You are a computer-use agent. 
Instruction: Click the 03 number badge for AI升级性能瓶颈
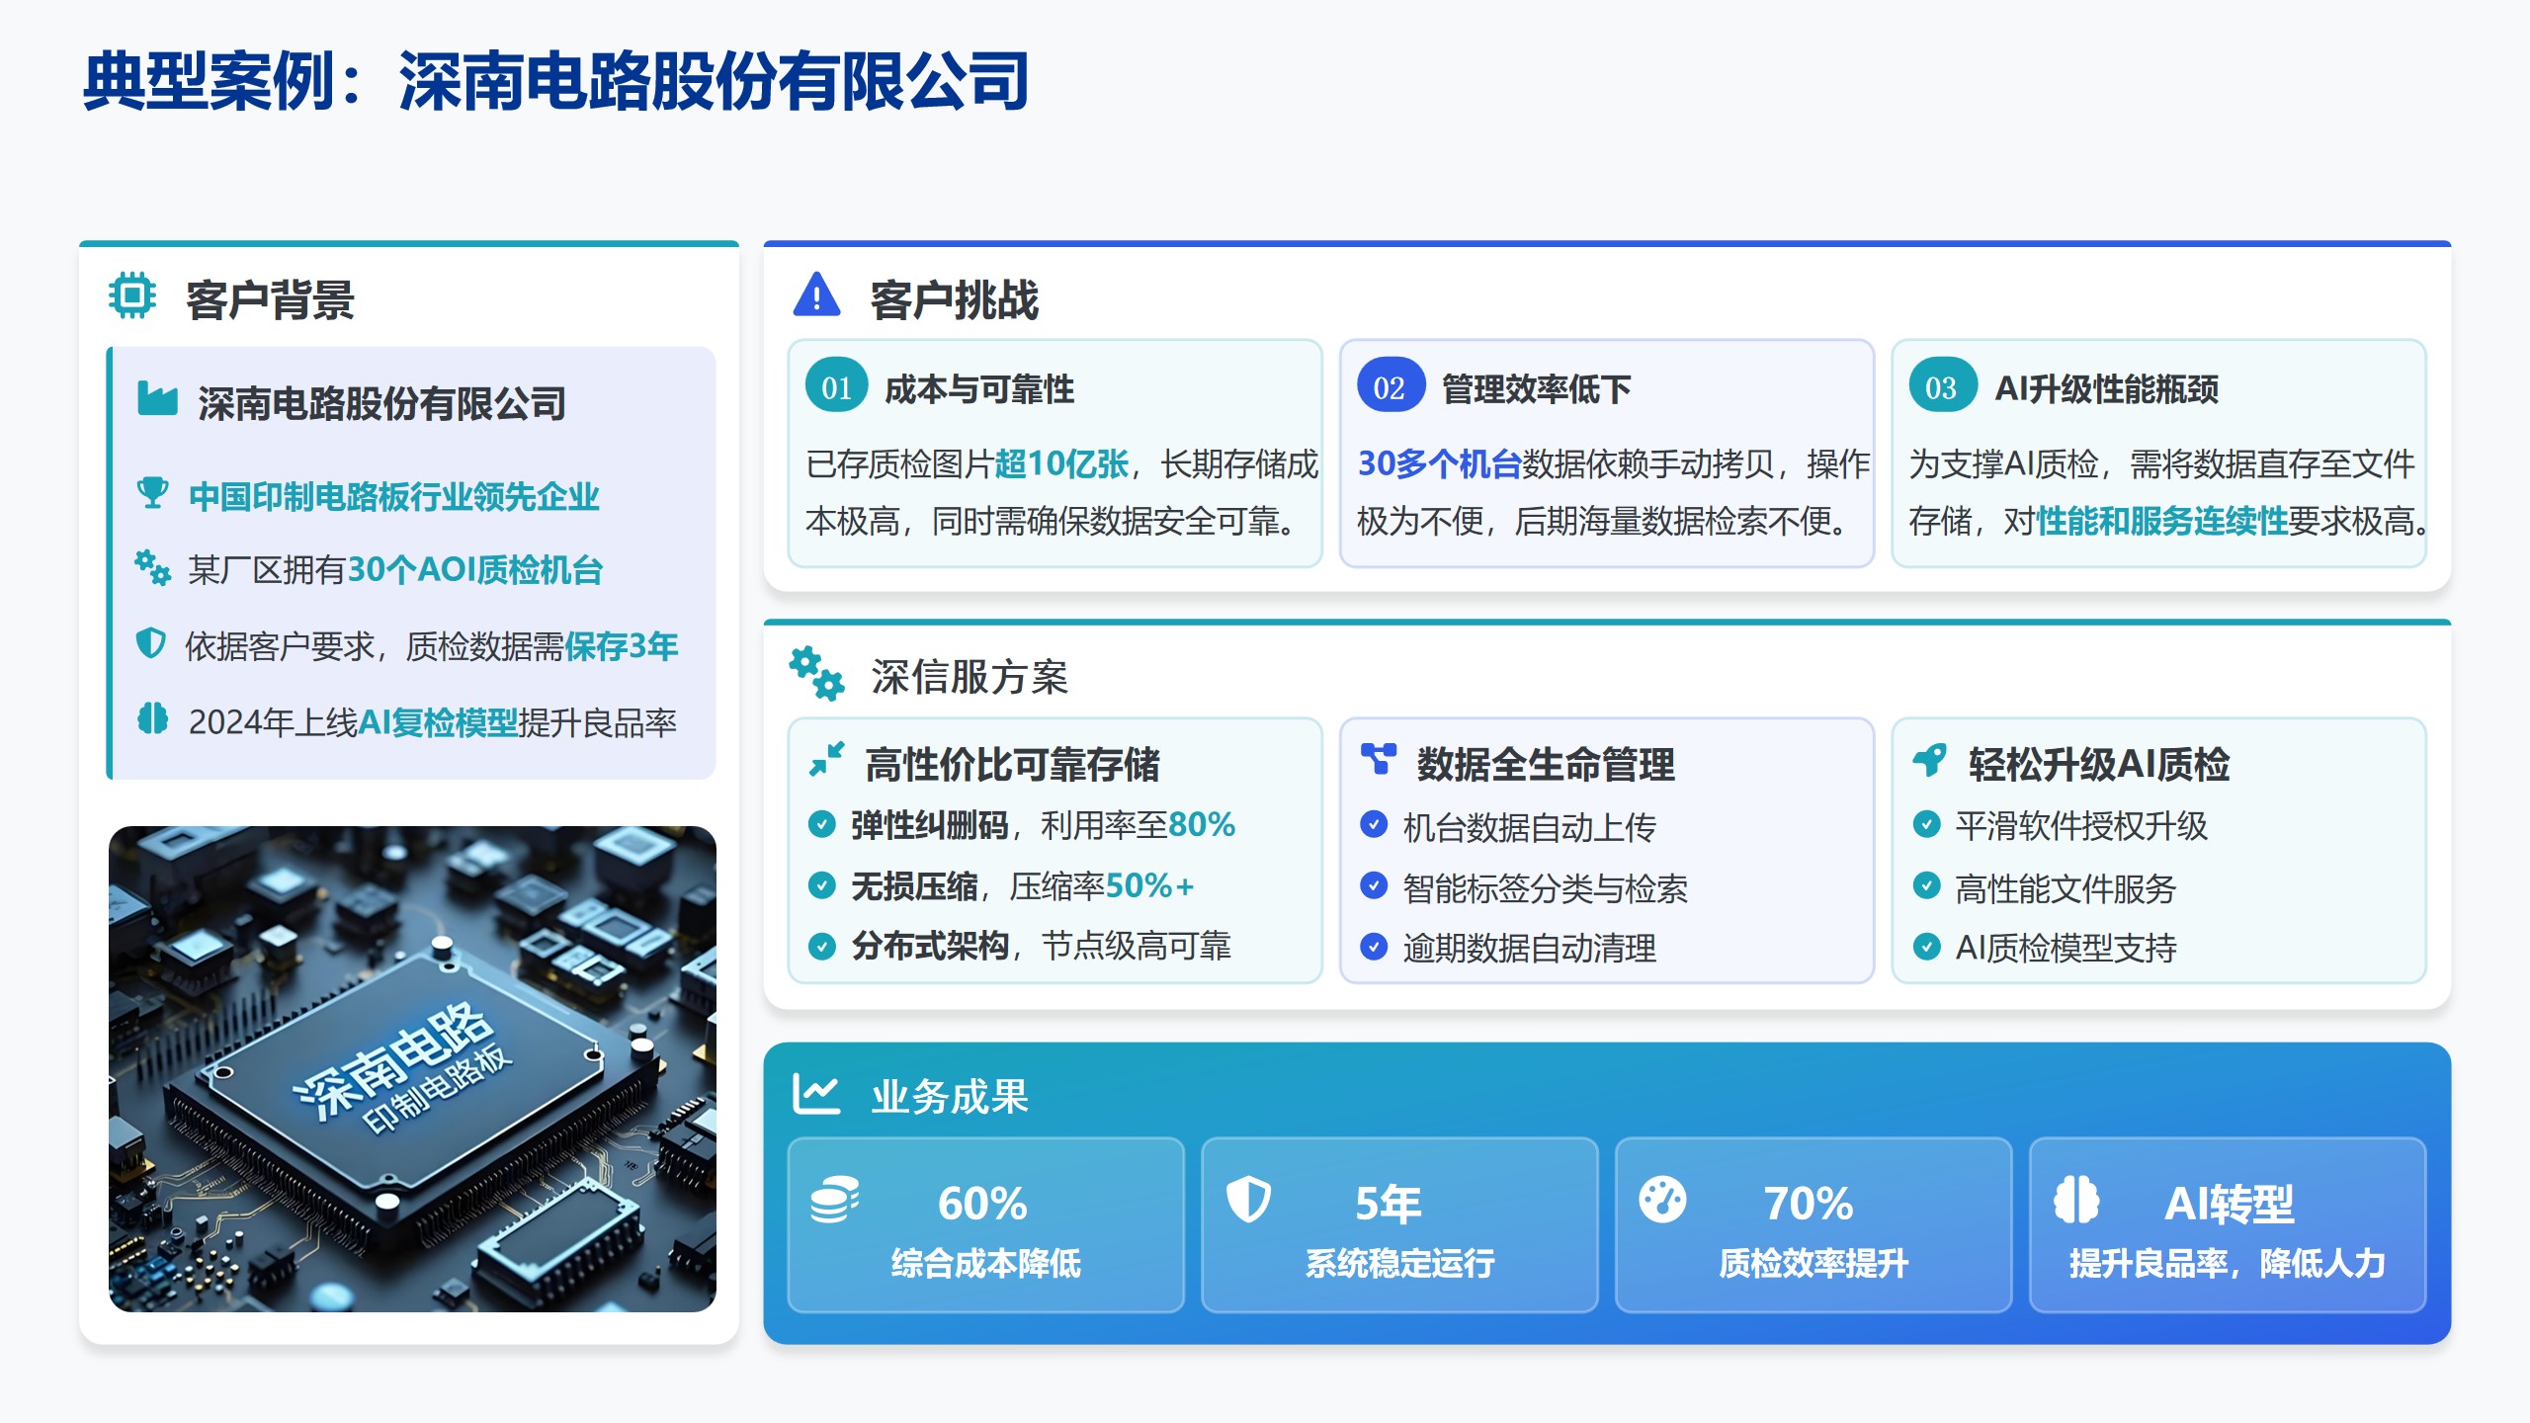tap(1942, 386)
